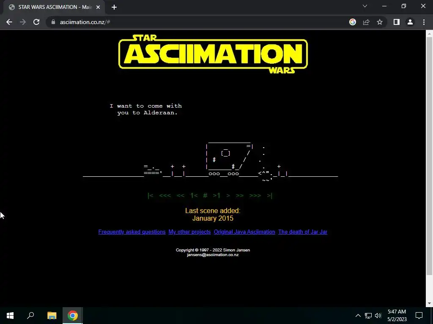
Task: Click the volume tray icon
Action: 378,316
